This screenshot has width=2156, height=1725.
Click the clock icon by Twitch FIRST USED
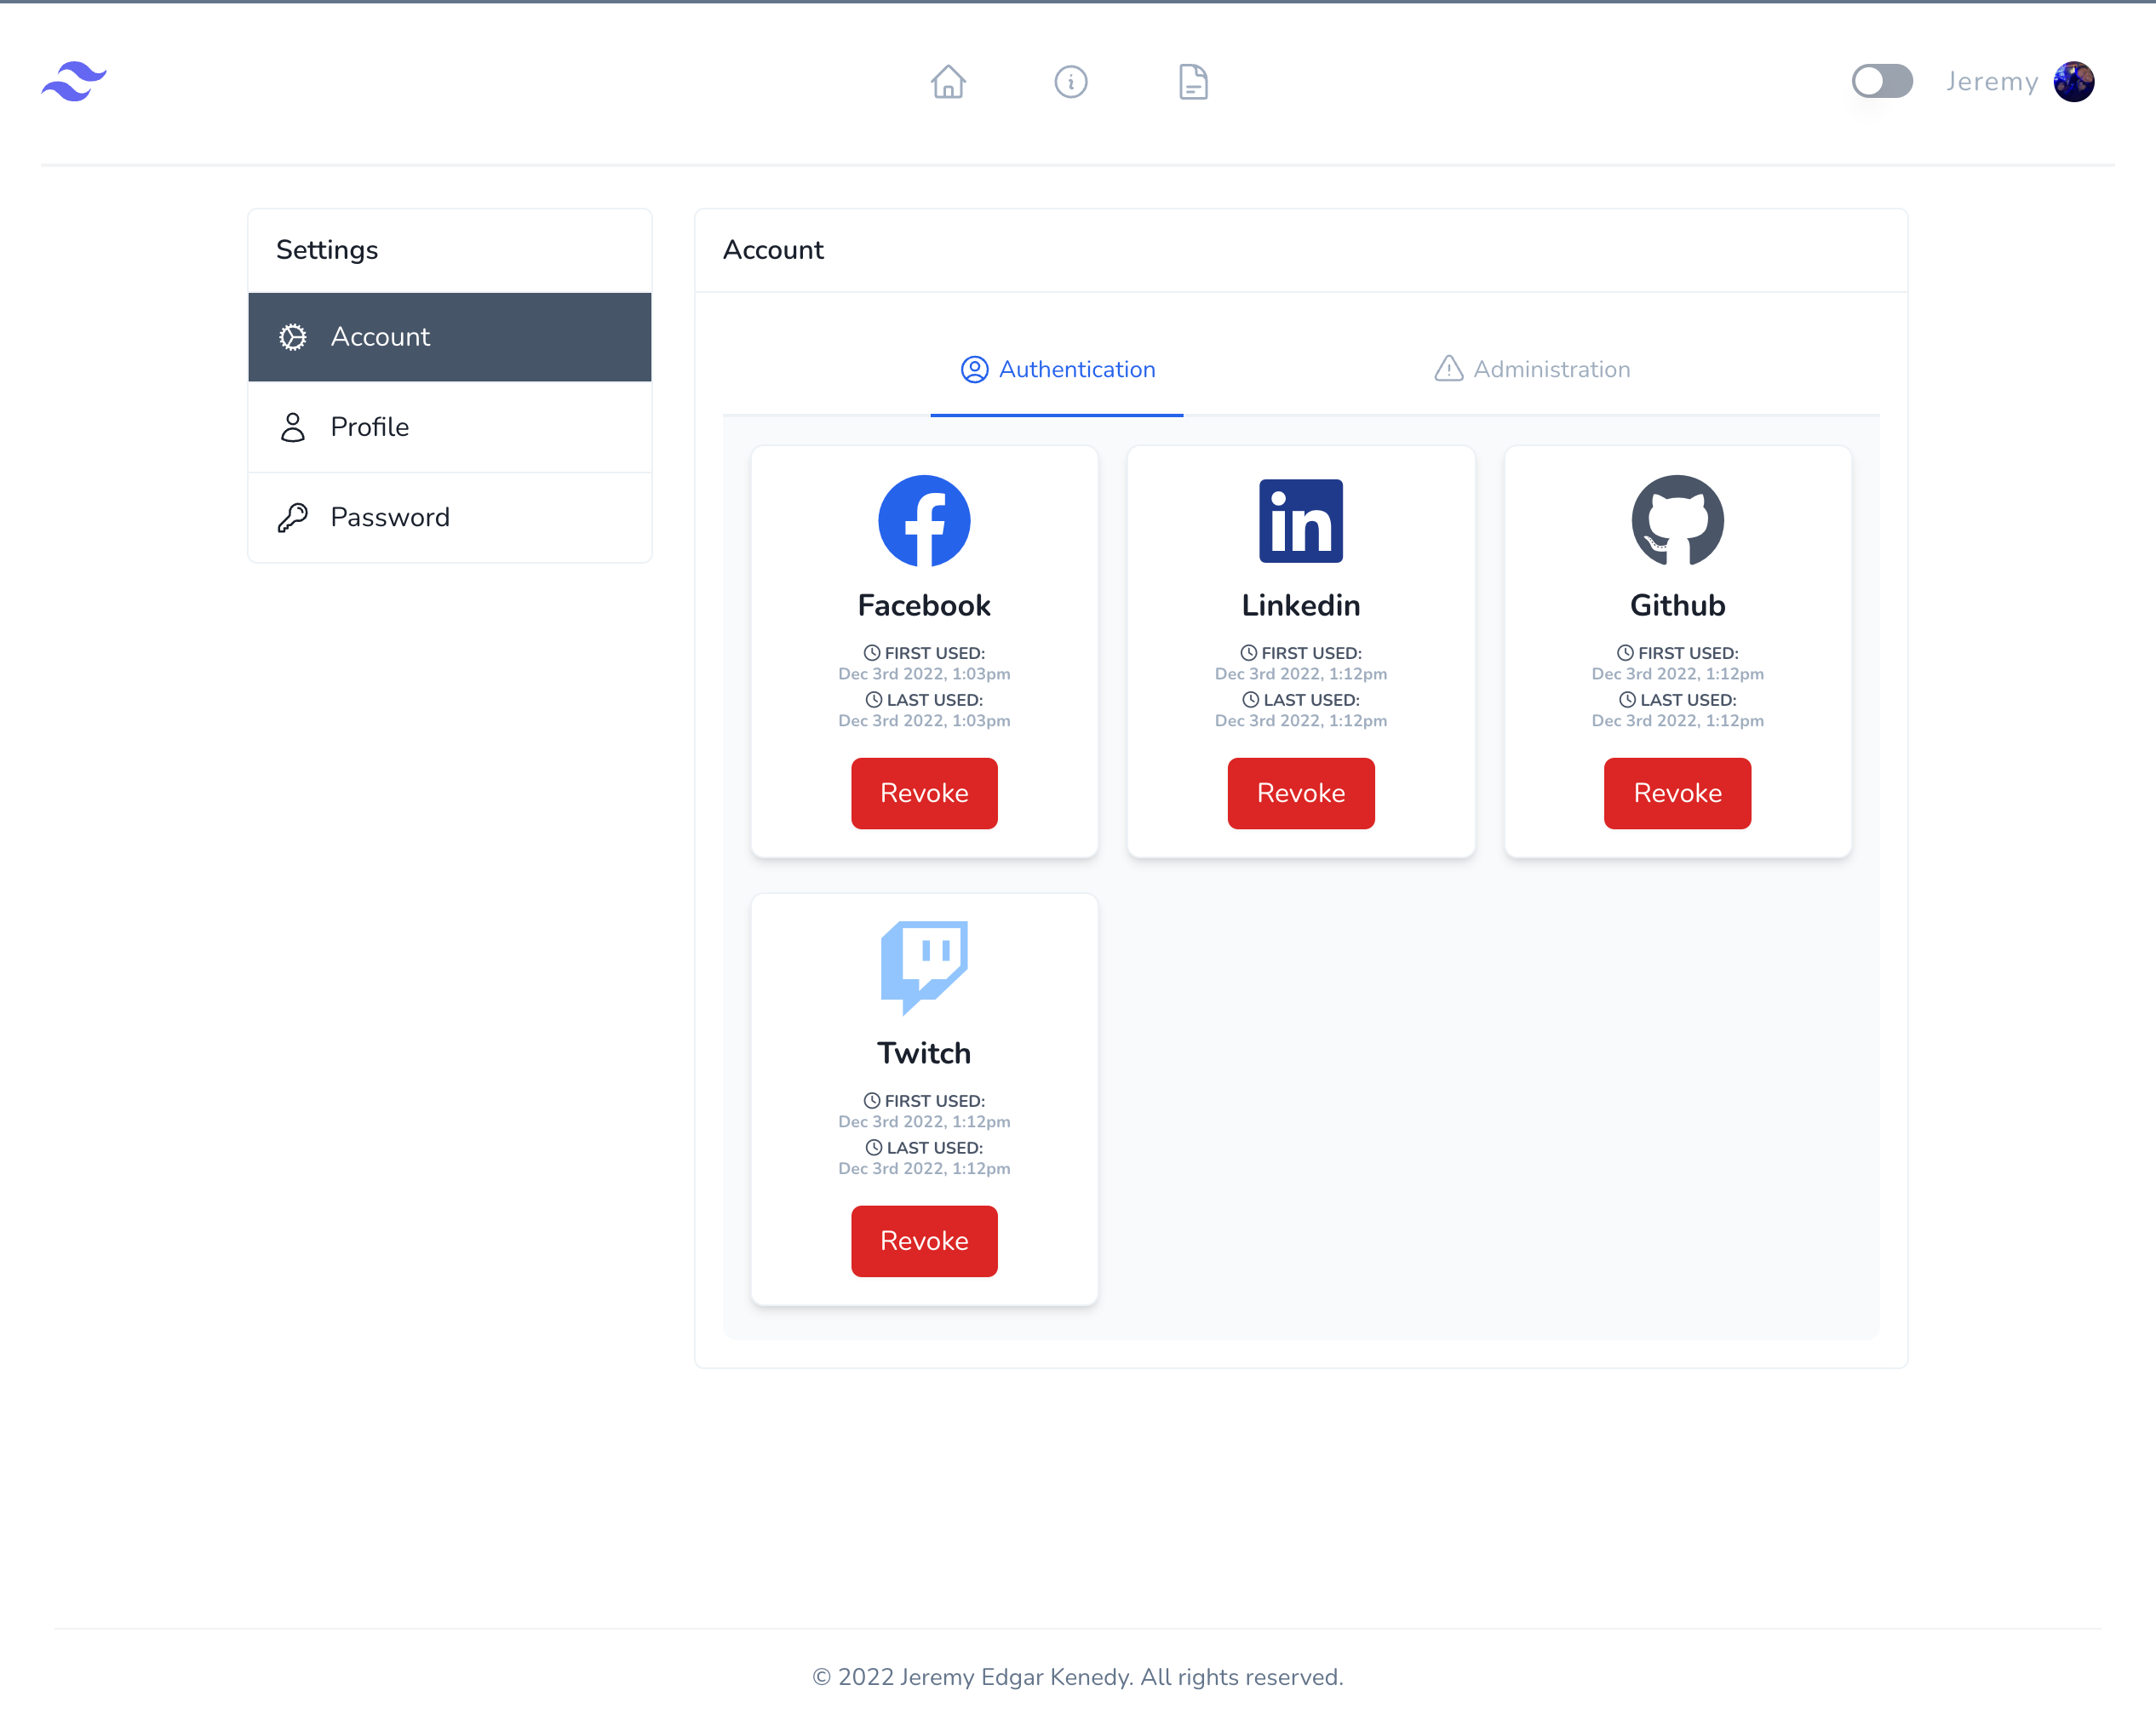(x=872, y=1101)
